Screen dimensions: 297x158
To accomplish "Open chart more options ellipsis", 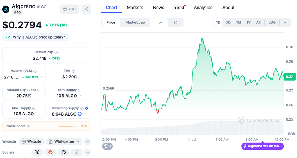I will pyautogui.click(x=285, y=22).
